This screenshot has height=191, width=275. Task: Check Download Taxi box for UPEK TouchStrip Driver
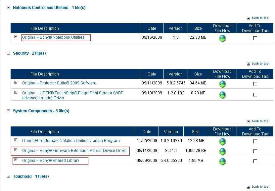tap(255, 95)
